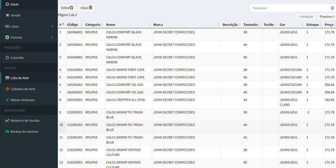The image size is (336, 168).
Task: Go to previous page with Anterior
Action: tap(306, 17)
